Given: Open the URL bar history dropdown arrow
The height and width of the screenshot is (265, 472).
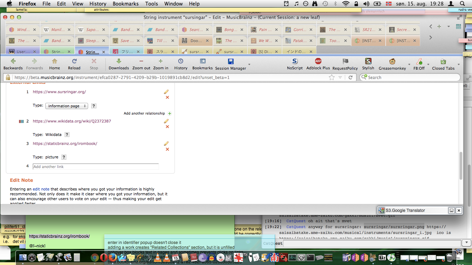Looking at the screenshot, I should click(x=340, y=78).
